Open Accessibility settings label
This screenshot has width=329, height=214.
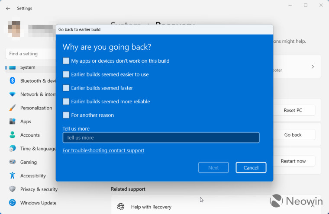pyautogui.click(x=33, y=176)
